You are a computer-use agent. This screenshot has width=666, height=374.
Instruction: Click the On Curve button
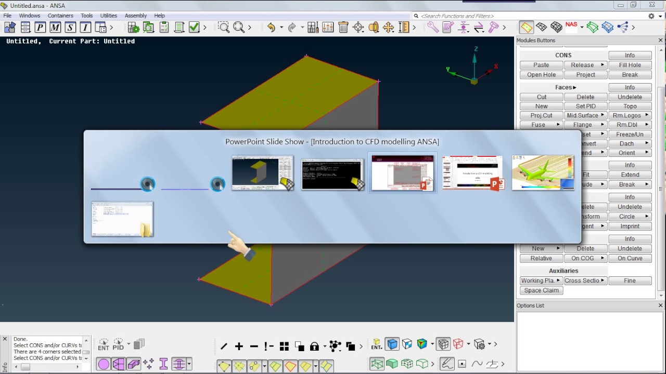coord(630,258)
